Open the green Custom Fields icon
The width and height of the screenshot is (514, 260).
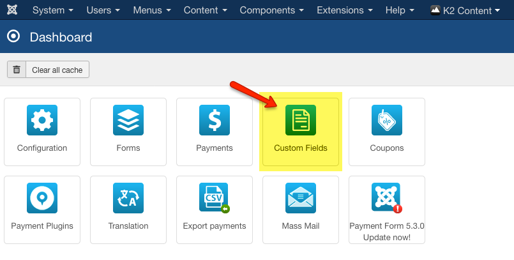pyautogui.click(x=301, y=120)
